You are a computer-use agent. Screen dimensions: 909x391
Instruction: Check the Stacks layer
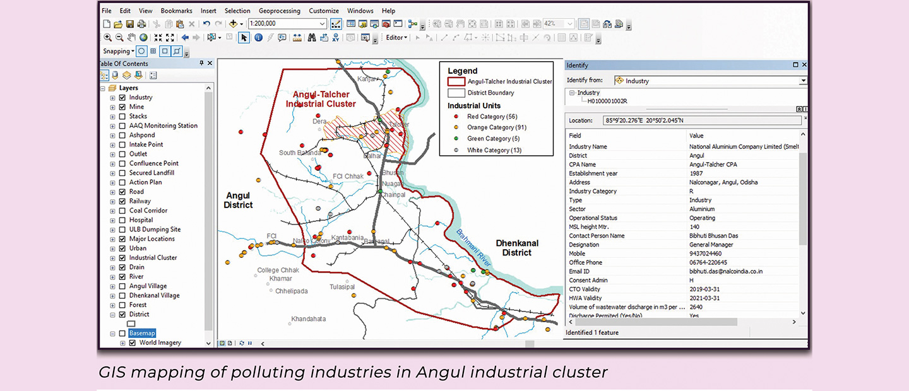point(122,117)
